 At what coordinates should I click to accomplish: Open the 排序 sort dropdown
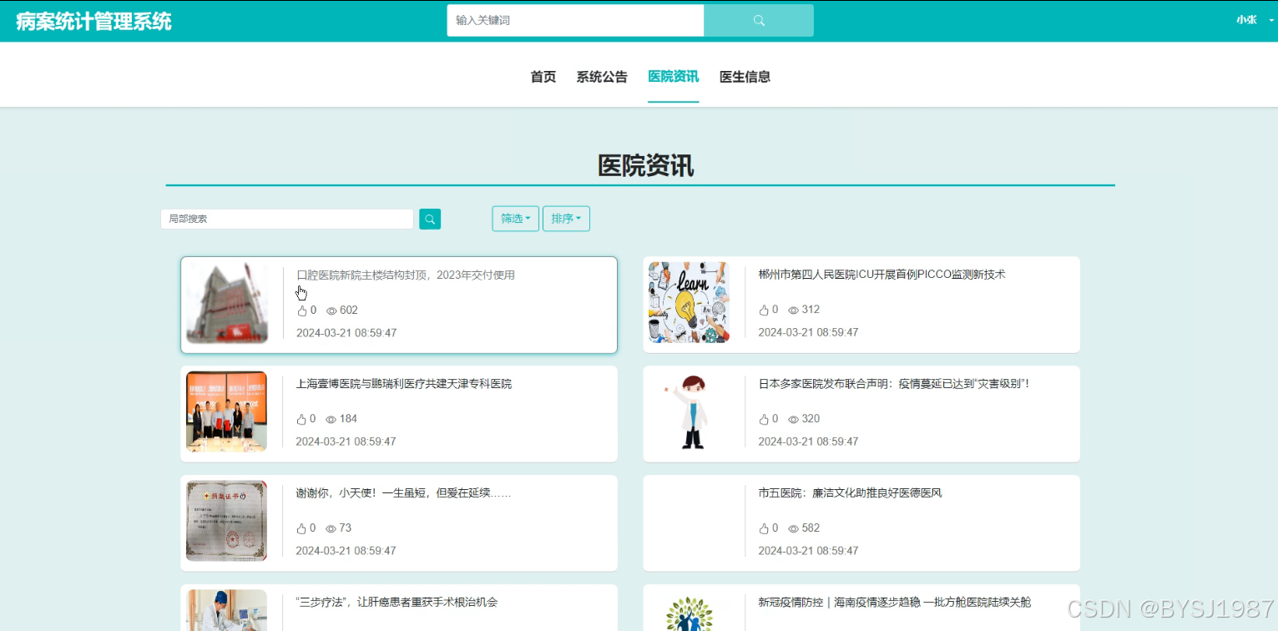(566, 219)
